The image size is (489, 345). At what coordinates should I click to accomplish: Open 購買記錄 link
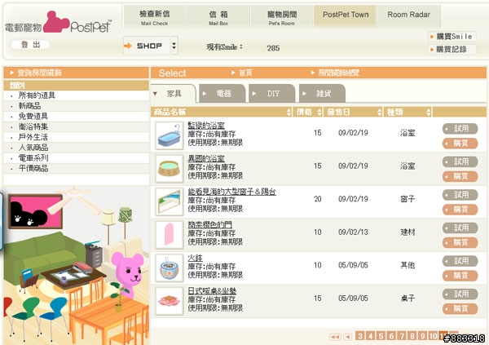pyautogui.click(x=452, y=49)
